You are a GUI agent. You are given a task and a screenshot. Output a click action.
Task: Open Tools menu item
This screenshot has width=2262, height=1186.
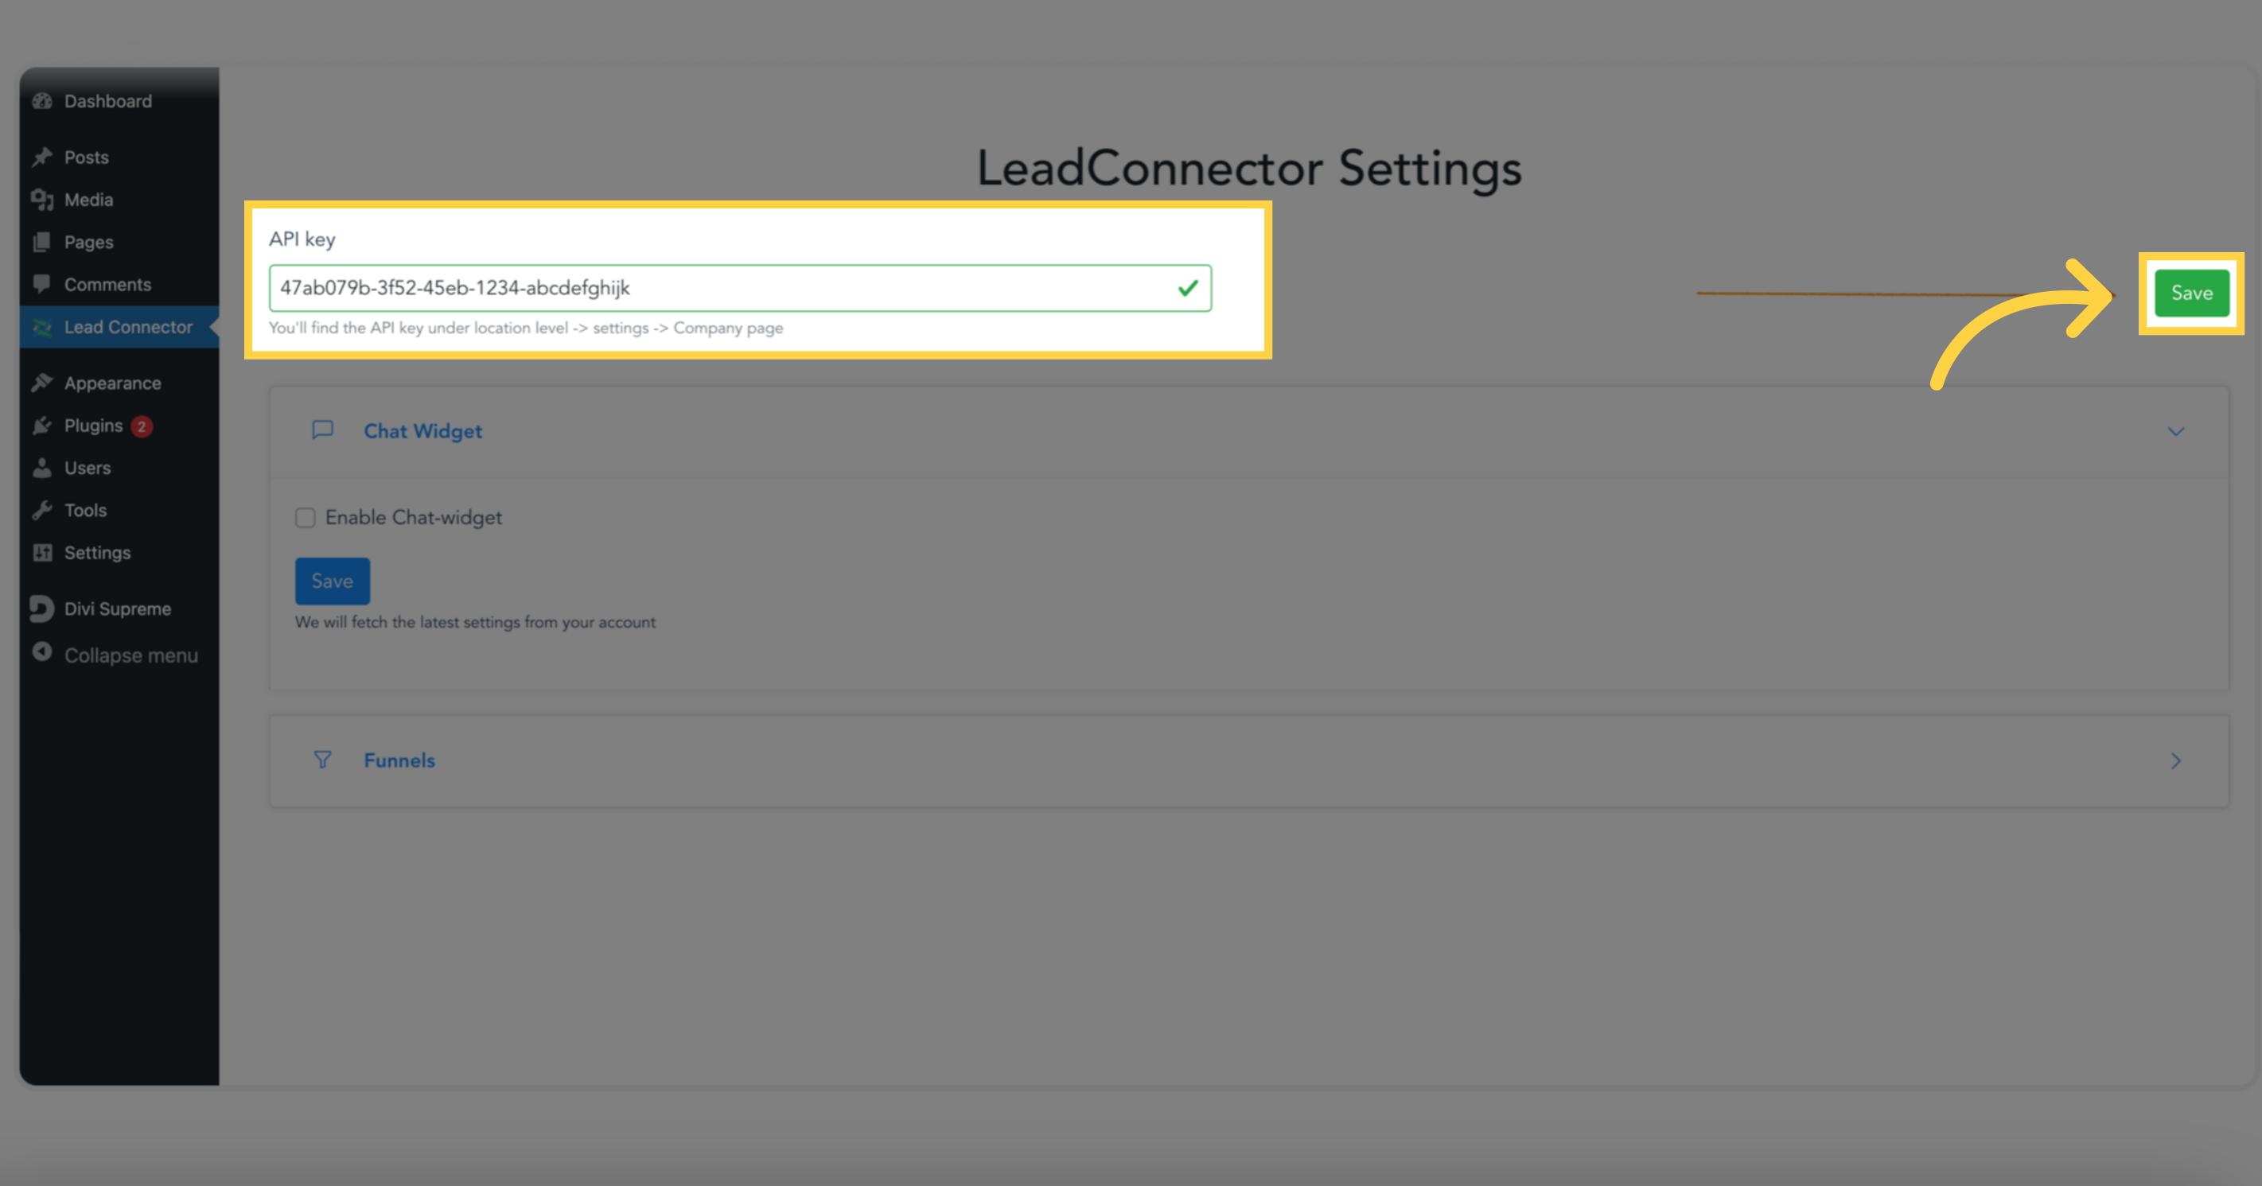[x=119, y=510]
